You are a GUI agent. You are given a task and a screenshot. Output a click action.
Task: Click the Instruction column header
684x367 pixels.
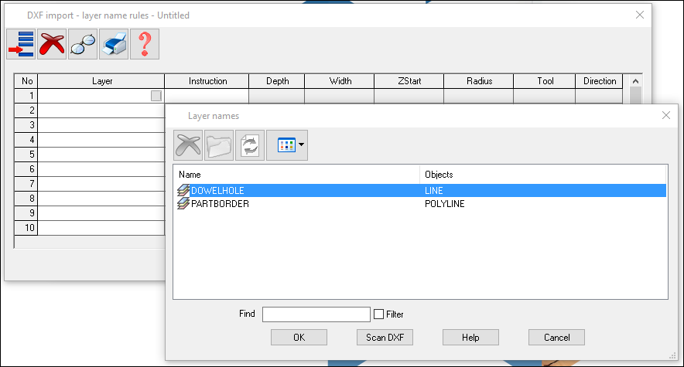[207, 81]
